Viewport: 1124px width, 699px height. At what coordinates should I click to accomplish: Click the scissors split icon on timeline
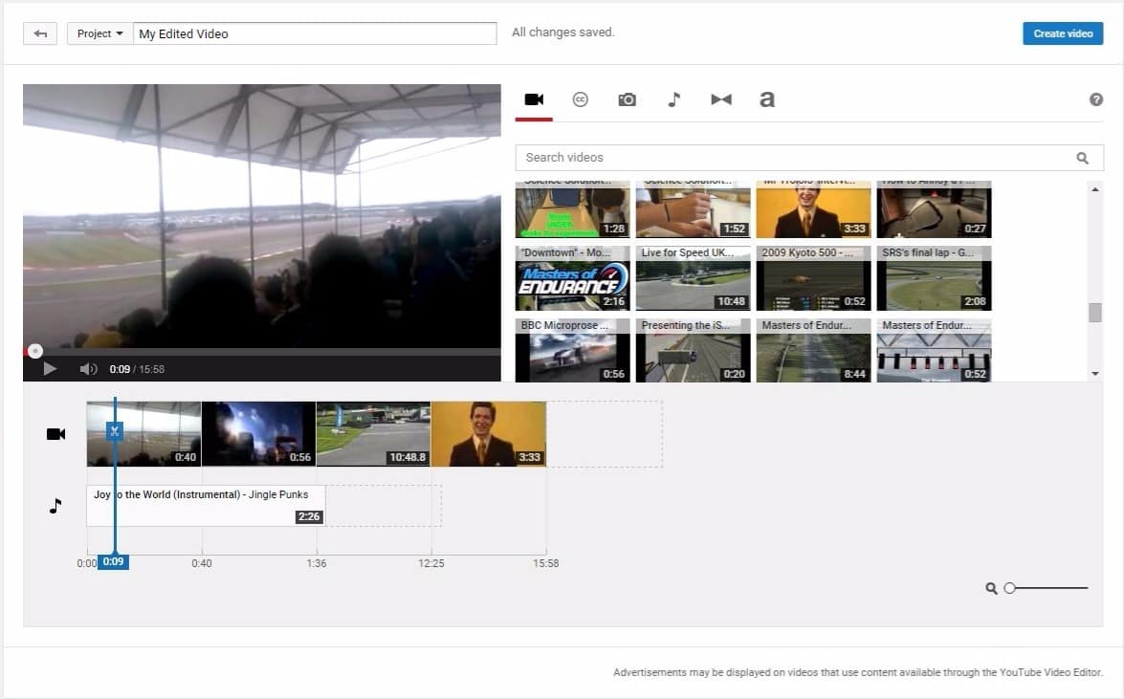(x=115, y=431)
